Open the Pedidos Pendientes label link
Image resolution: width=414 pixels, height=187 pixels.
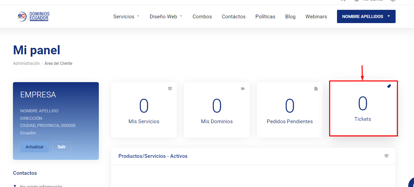[290, 121]
